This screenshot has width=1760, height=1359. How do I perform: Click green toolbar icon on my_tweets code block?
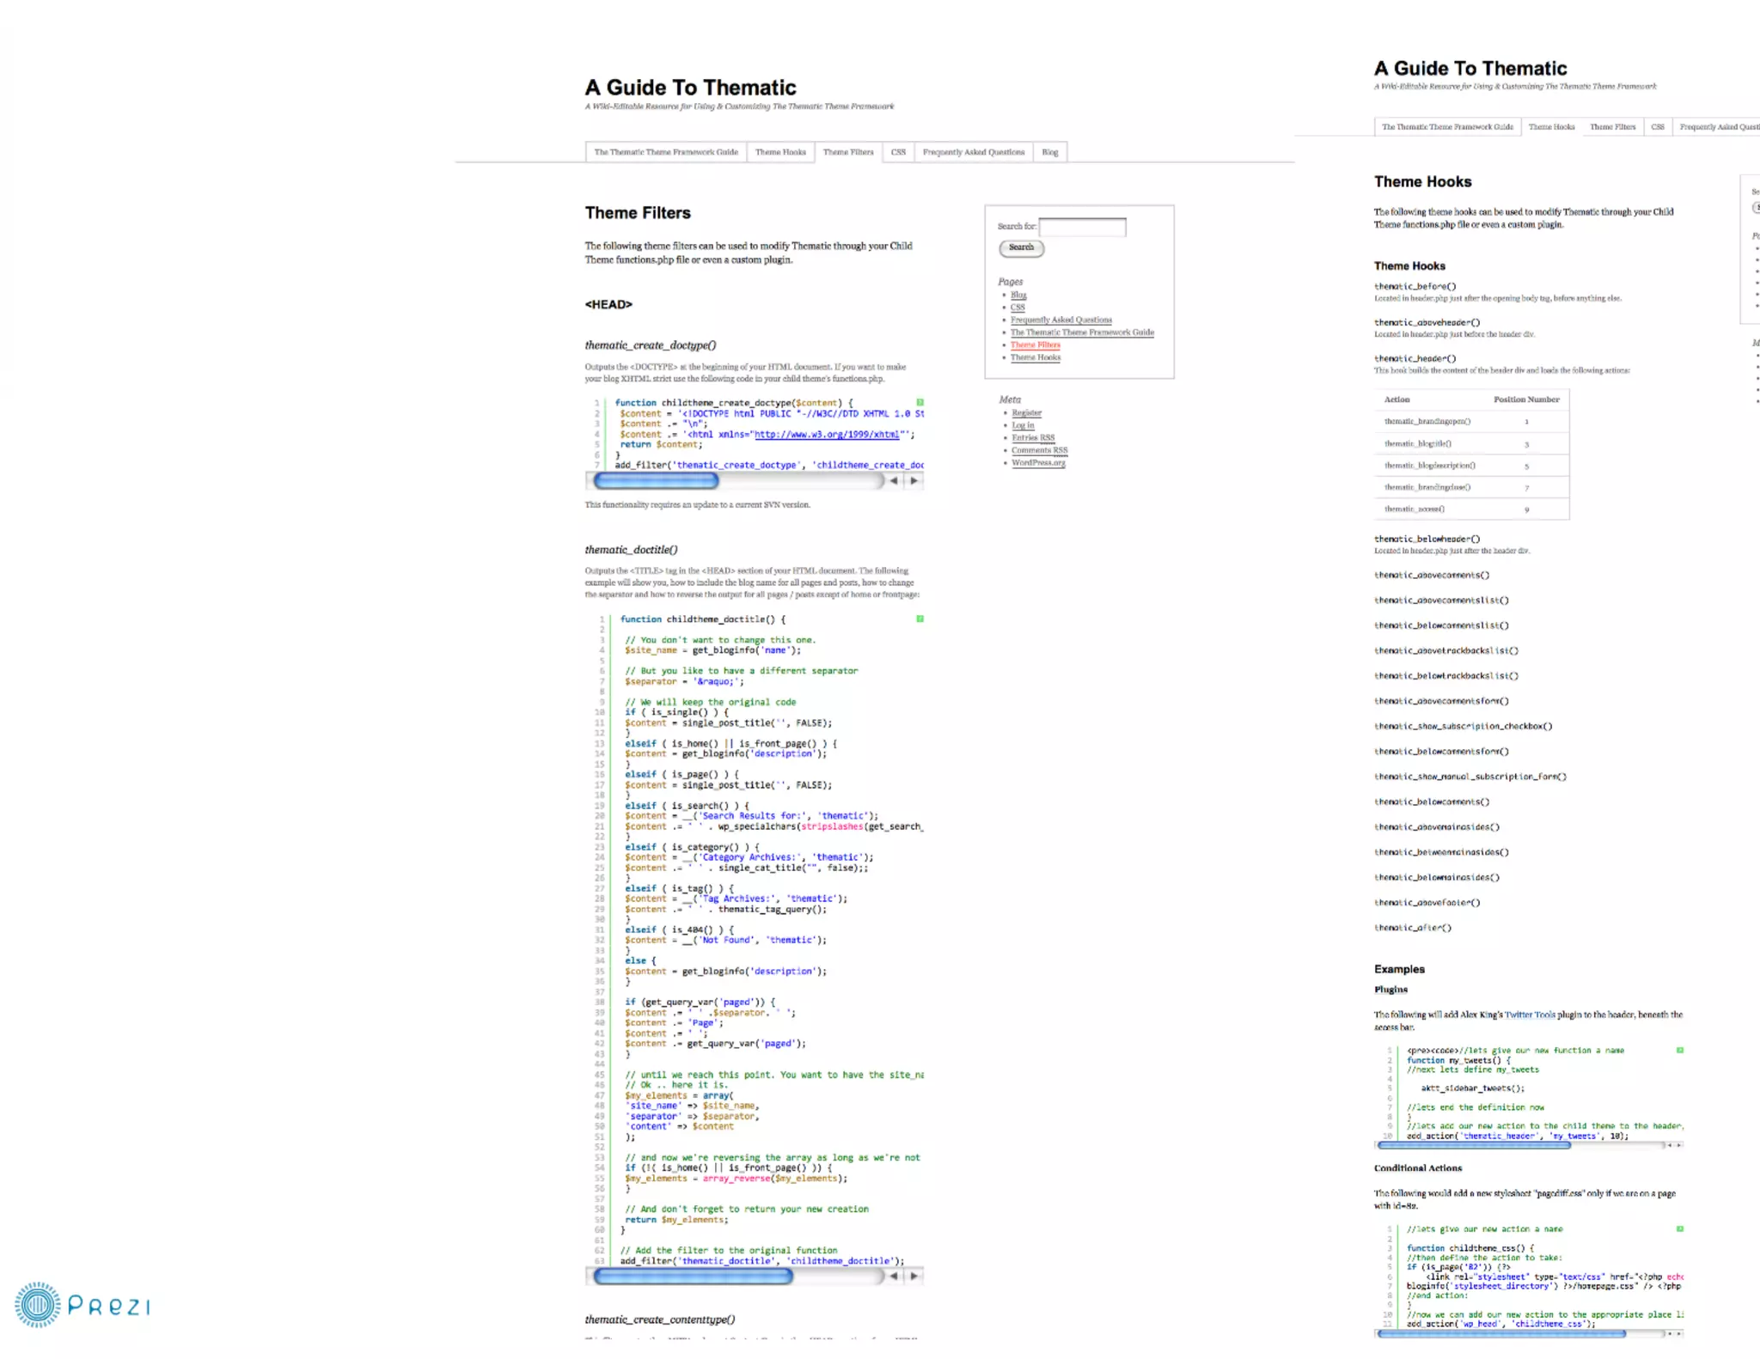coord(1679,1050)
